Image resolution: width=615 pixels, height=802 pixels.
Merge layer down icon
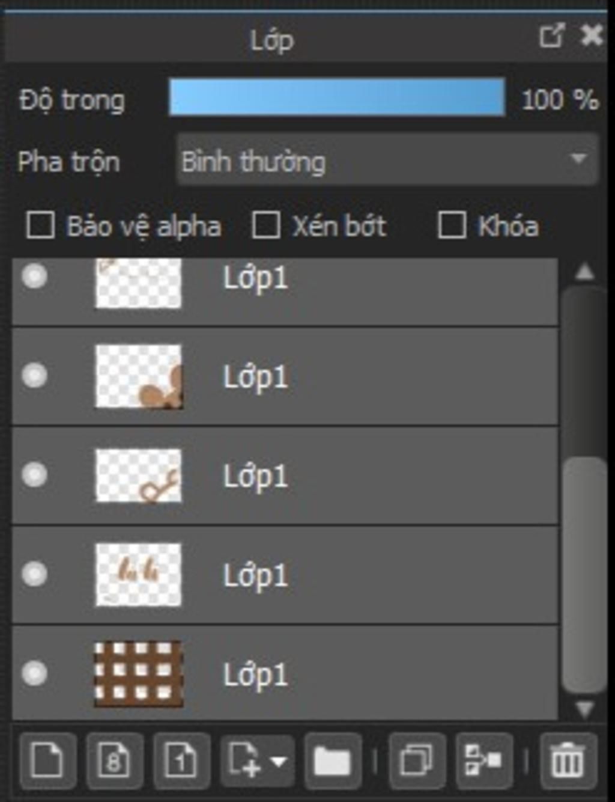tap(484, 761)
